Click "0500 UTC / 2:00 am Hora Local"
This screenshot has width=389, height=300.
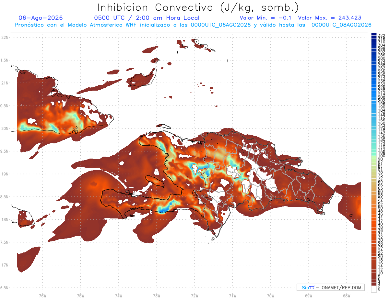click(147, 18)
